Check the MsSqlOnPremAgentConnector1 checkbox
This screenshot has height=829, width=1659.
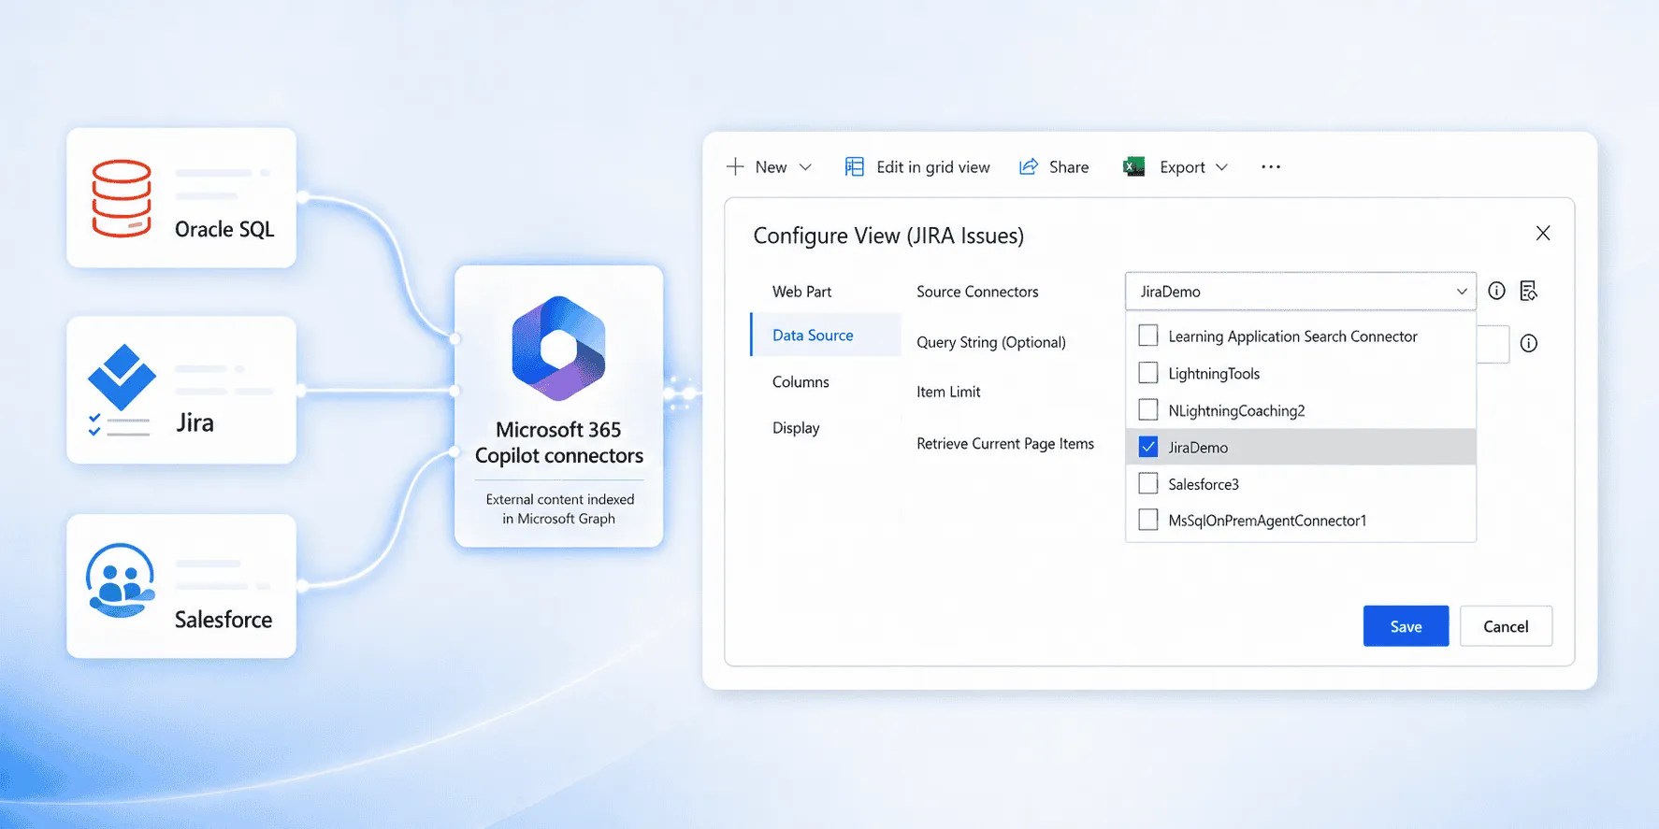(x=1148, y=520)
